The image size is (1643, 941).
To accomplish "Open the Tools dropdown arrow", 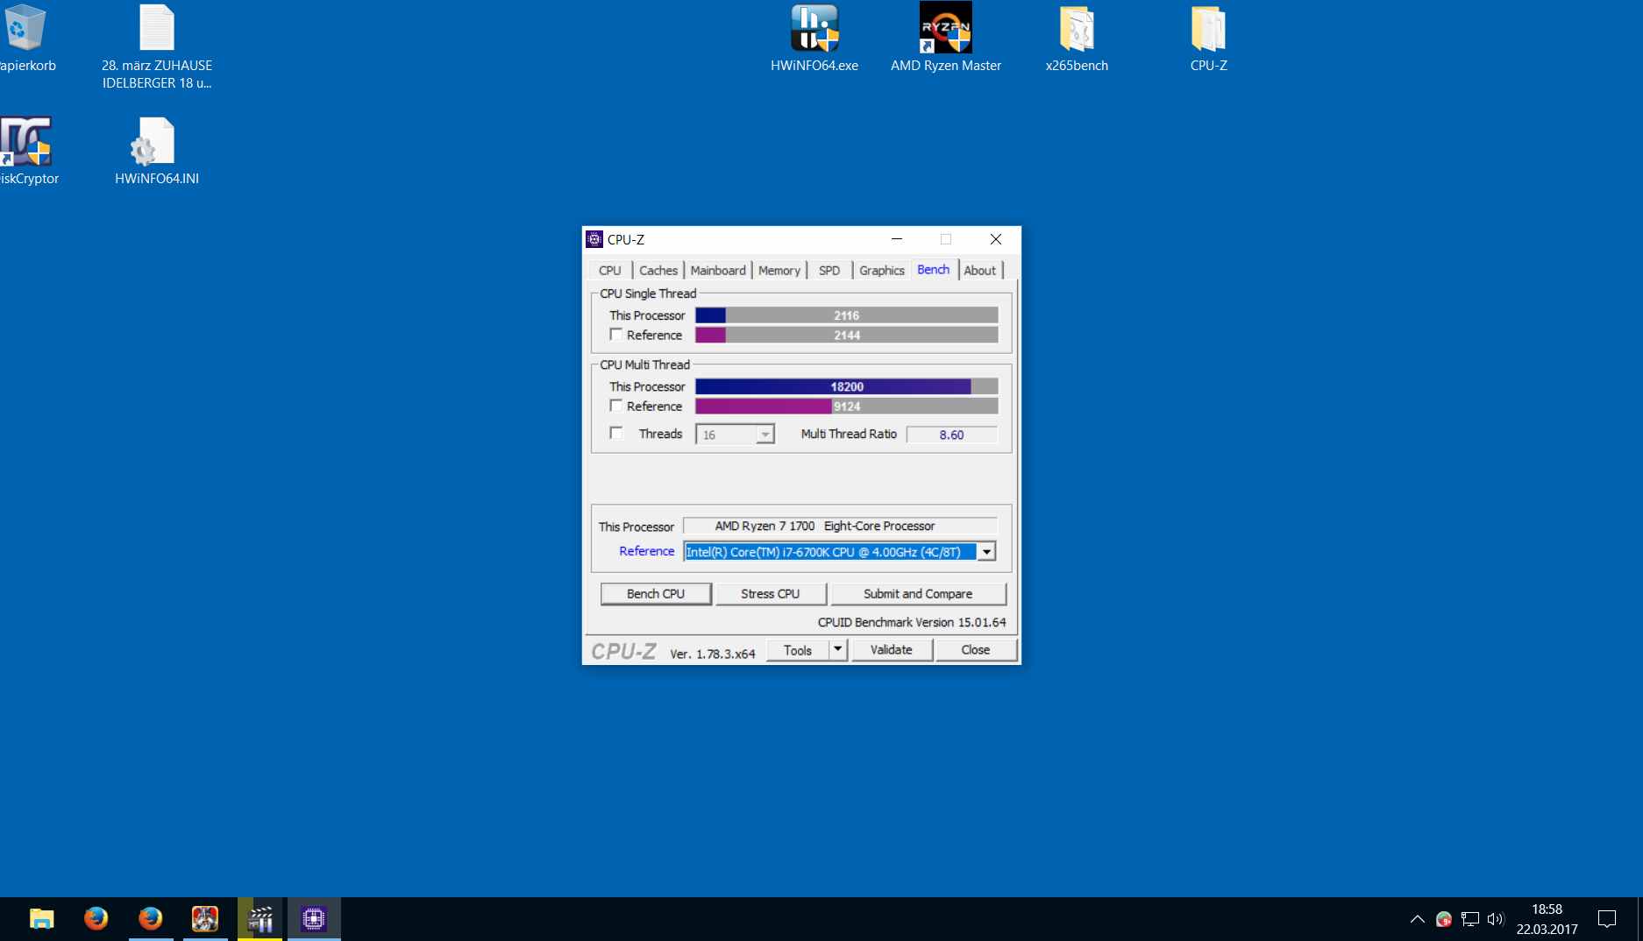I will coord(838,649).
